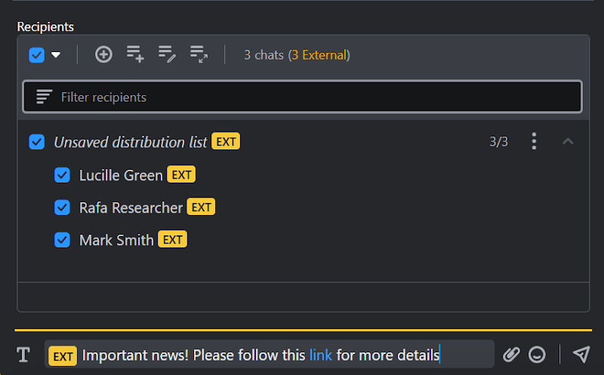Click the add recipient plus-circle icon

(x=103, y=54)
